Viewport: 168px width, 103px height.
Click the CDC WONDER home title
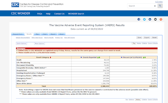tap(20, 13)
